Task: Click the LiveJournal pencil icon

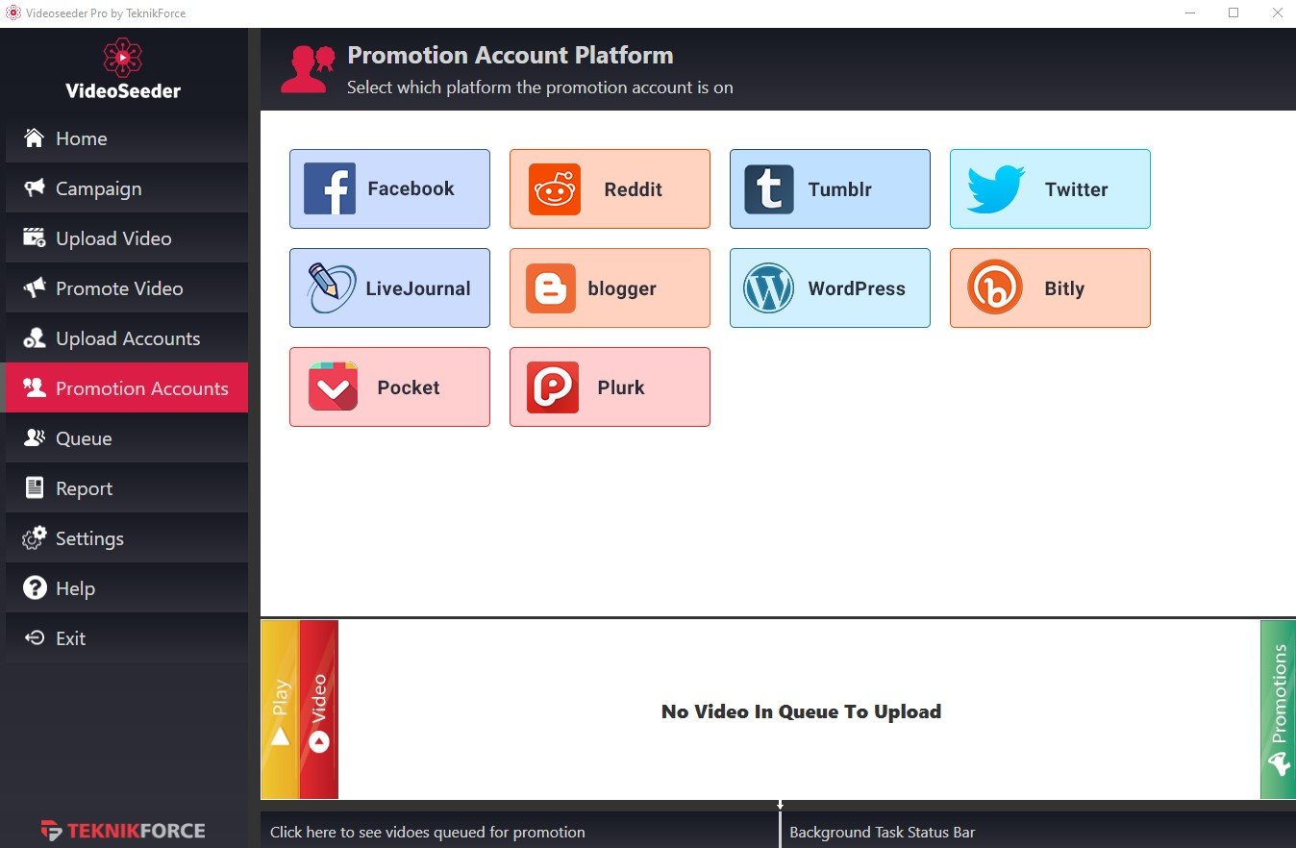Action: click(x=331, y=288)
